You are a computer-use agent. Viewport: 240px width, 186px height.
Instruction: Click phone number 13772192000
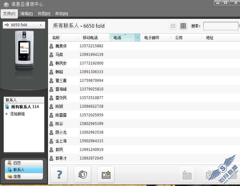point(91,63)
